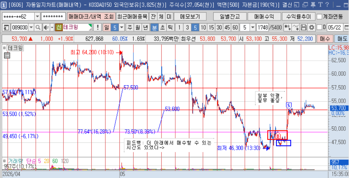Screen dimensions: 349x178
Task: Click the 최고 64,200 (10:10) label
Action: point(92,52)
